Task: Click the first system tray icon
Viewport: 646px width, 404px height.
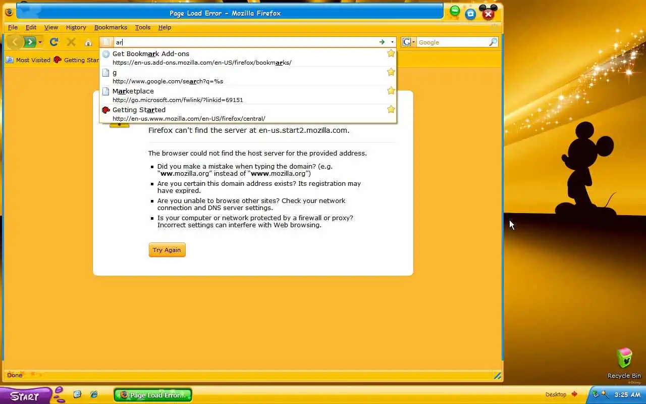Action: (596, 394)
